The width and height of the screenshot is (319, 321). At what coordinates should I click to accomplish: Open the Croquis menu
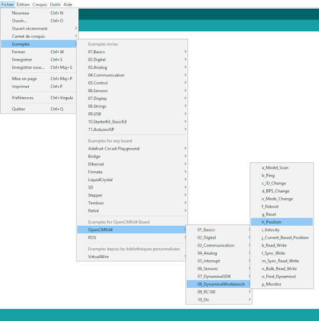point(39,4)
